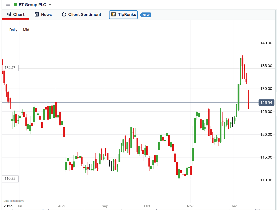This screenshot has width=277, height=210.
Task: Open the Client Sentiment tab
Action: pyautogui.click(x=81, y=15)
